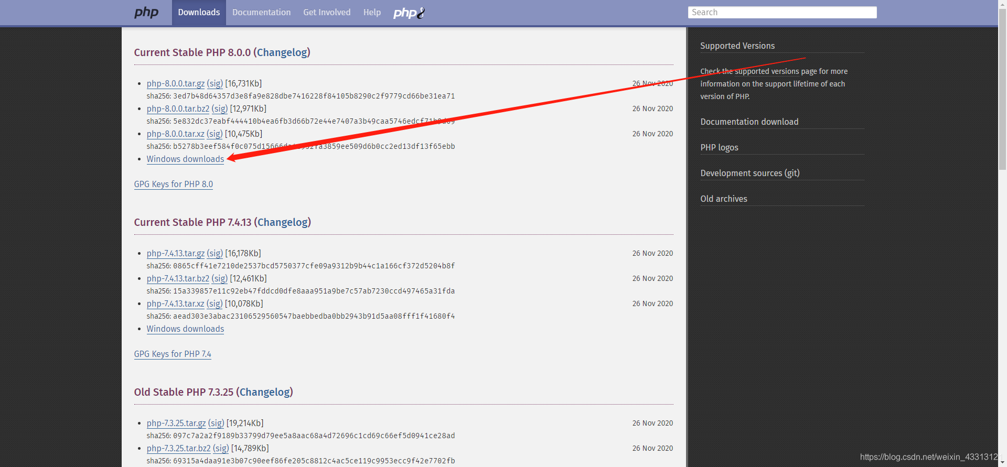This screenshot has width=1007, height=467.
Task: Click scrollbar up arrow
Action: 1002,4
